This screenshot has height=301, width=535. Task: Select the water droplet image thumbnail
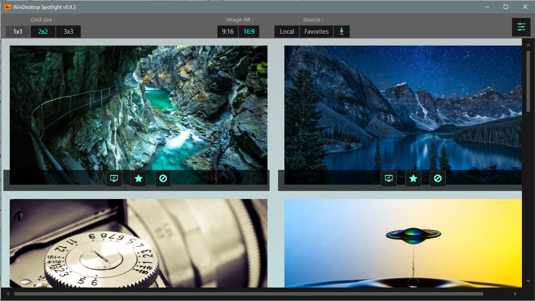403,243
